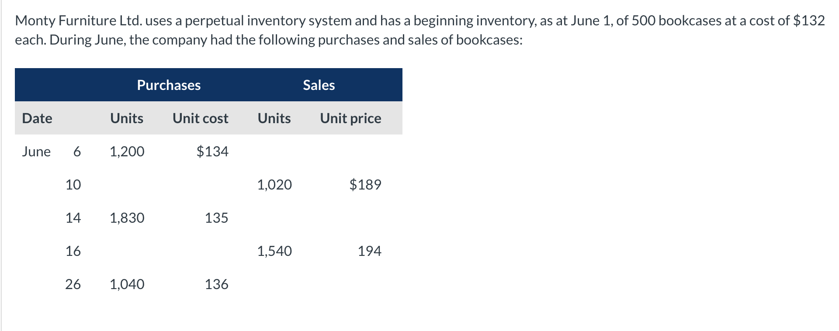839x331 pixels.
Task: Click the Date header cell
Action: [x=37, y=118]
